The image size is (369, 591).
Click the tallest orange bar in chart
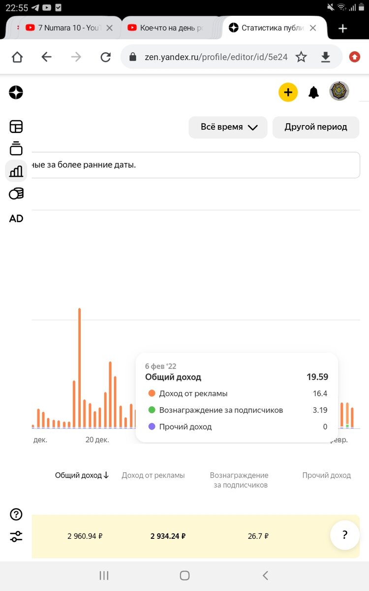(79, 367)
